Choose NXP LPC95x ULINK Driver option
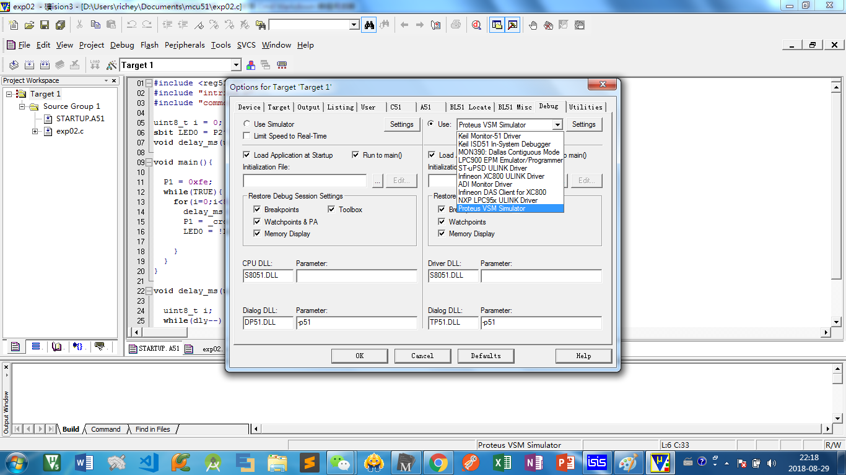Viewport: 846px width, 475px height. [x=510, y=200]
